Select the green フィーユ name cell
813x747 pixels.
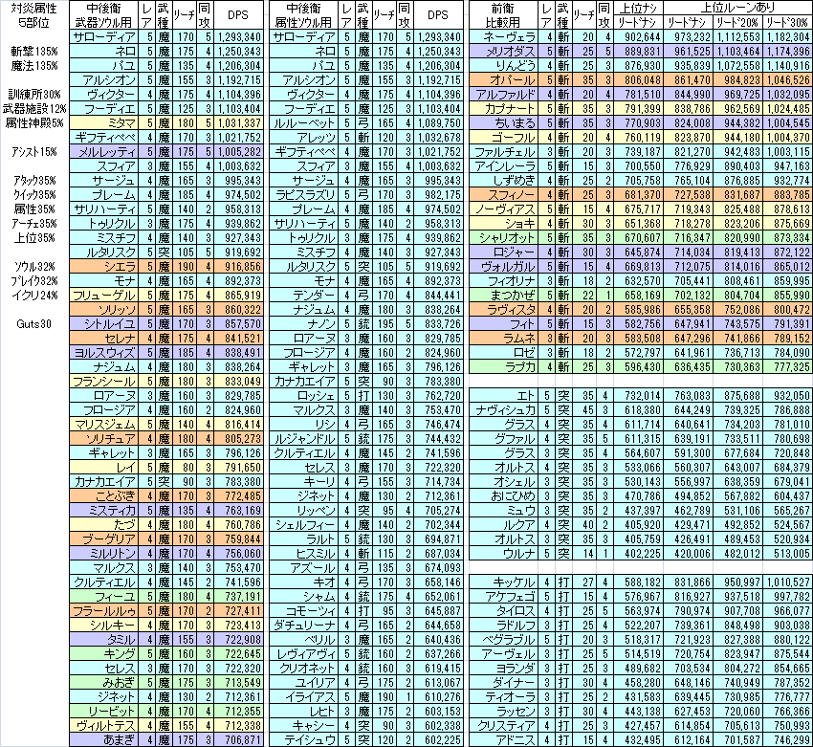coord(103,597)
